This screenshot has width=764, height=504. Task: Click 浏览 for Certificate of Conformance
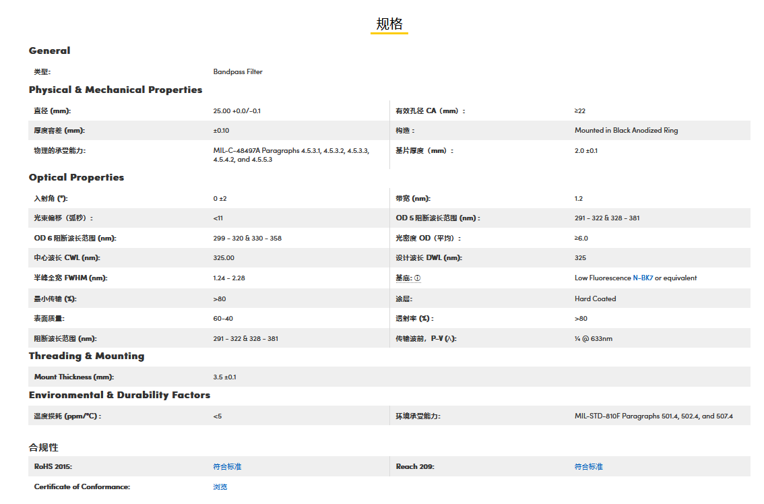click(x=220, y=486)
